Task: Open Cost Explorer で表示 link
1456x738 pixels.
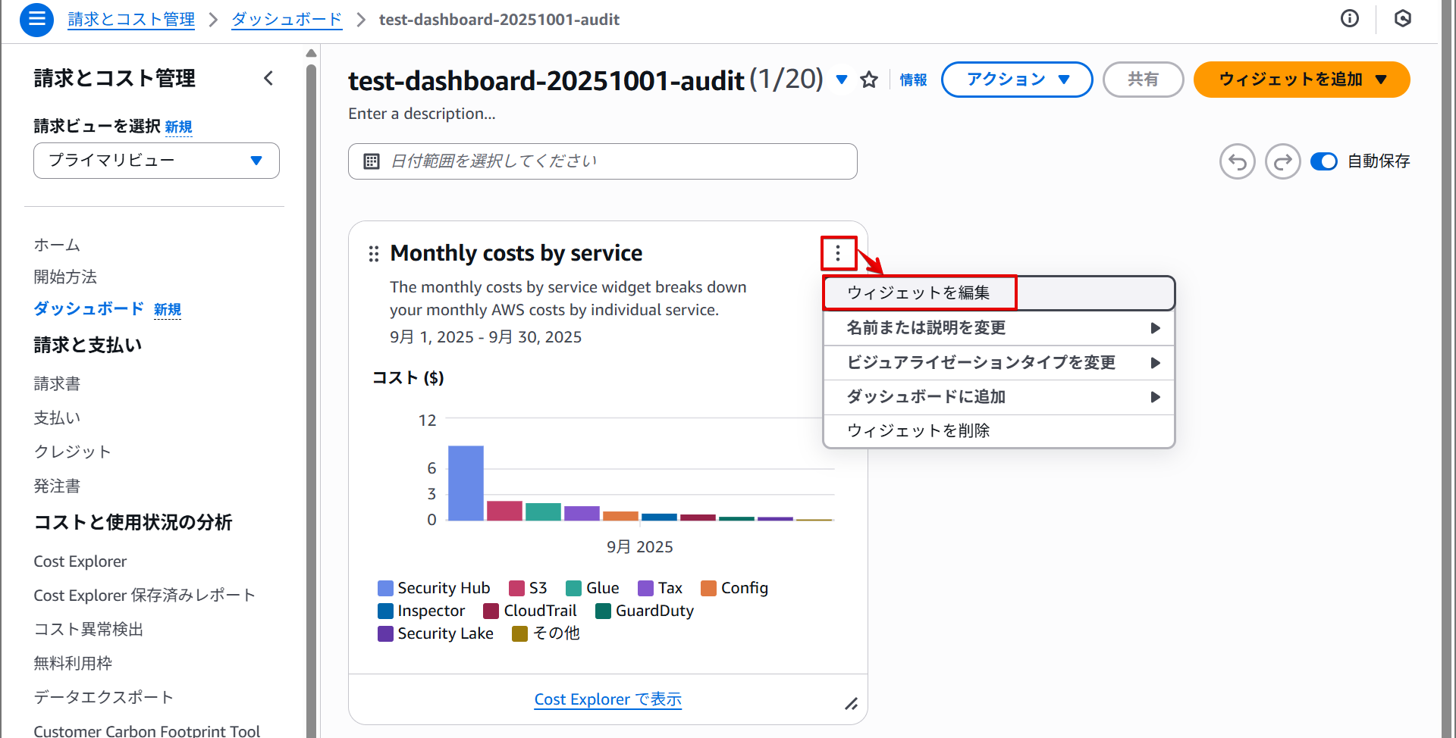Action: coord(607,699)
